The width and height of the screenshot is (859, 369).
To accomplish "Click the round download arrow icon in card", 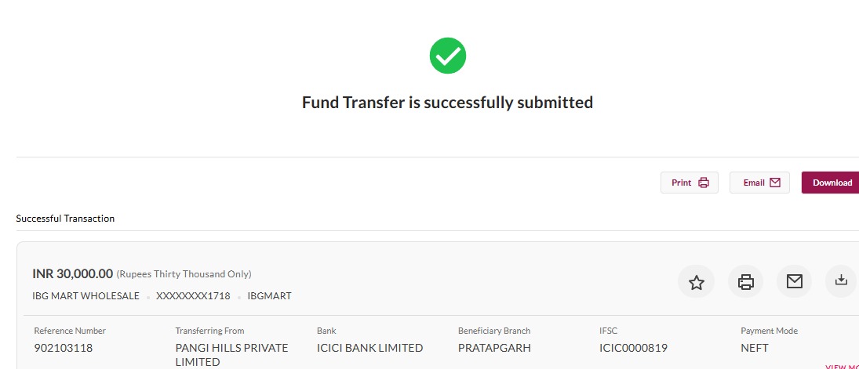I will point(842,280).
